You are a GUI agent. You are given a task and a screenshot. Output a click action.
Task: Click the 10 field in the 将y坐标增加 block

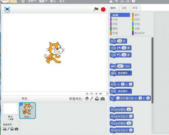(x=129, y=123)
